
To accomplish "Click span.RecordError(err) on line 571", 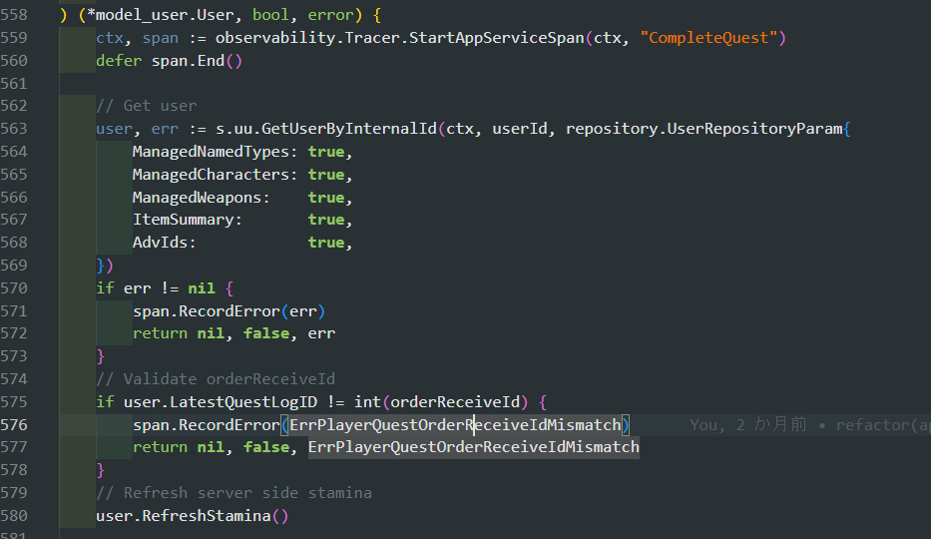I will point(229,311).
